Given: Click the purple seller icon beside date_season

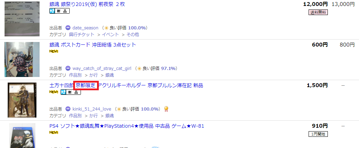Looking at the screenshot, I should click(68, 28).
